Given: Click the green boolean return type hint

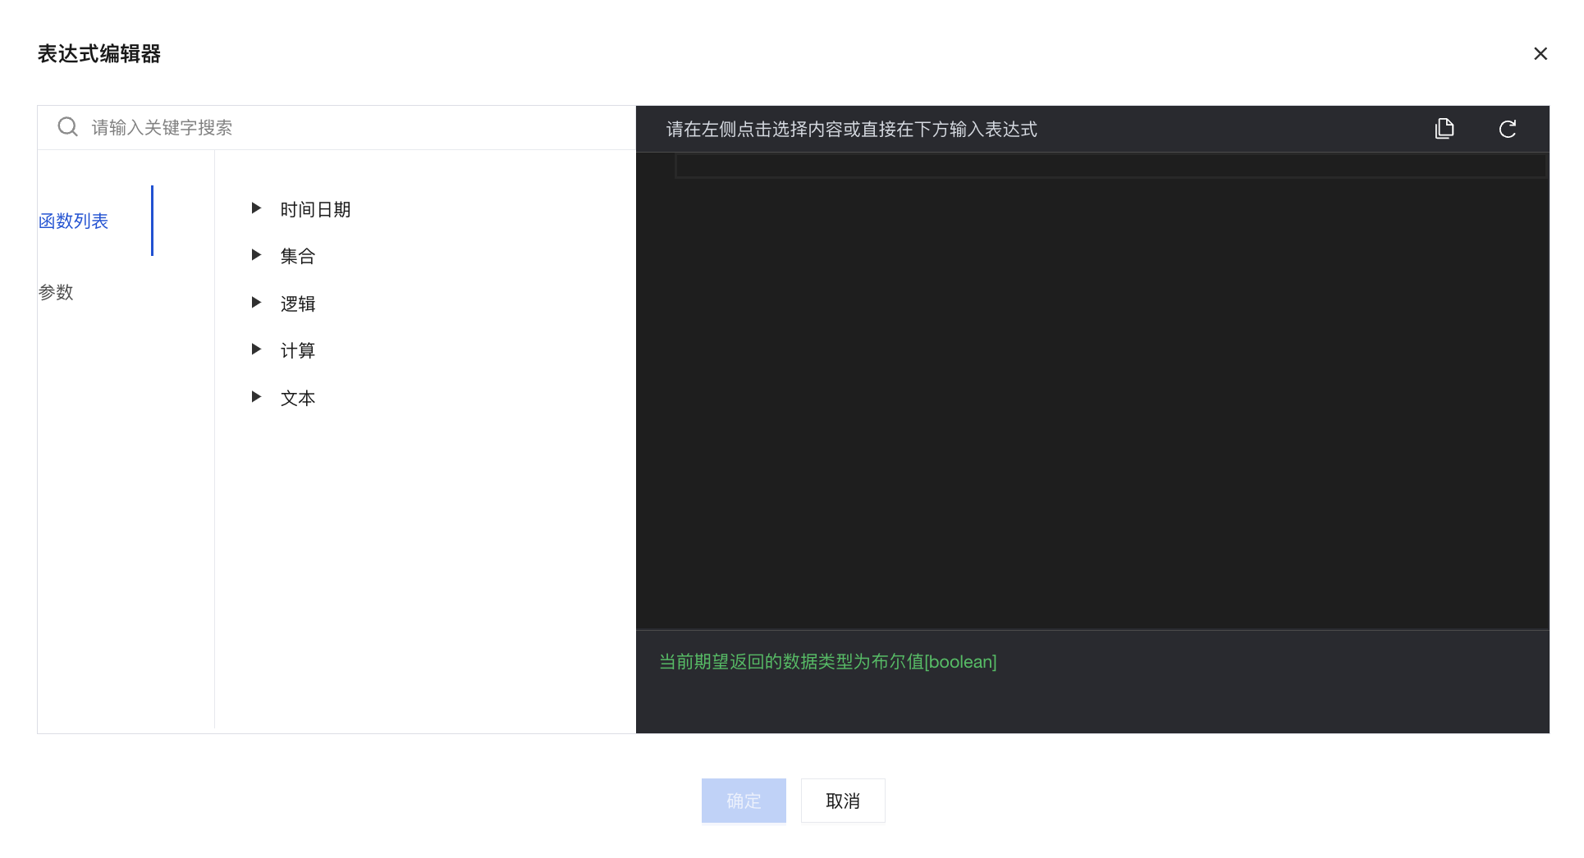Looking at the screenshot, I should (828, 661).
